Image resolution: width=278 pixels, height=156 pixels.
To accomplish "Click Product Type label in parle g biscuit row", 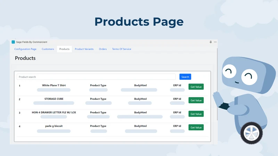I will [x=98, y=126].
